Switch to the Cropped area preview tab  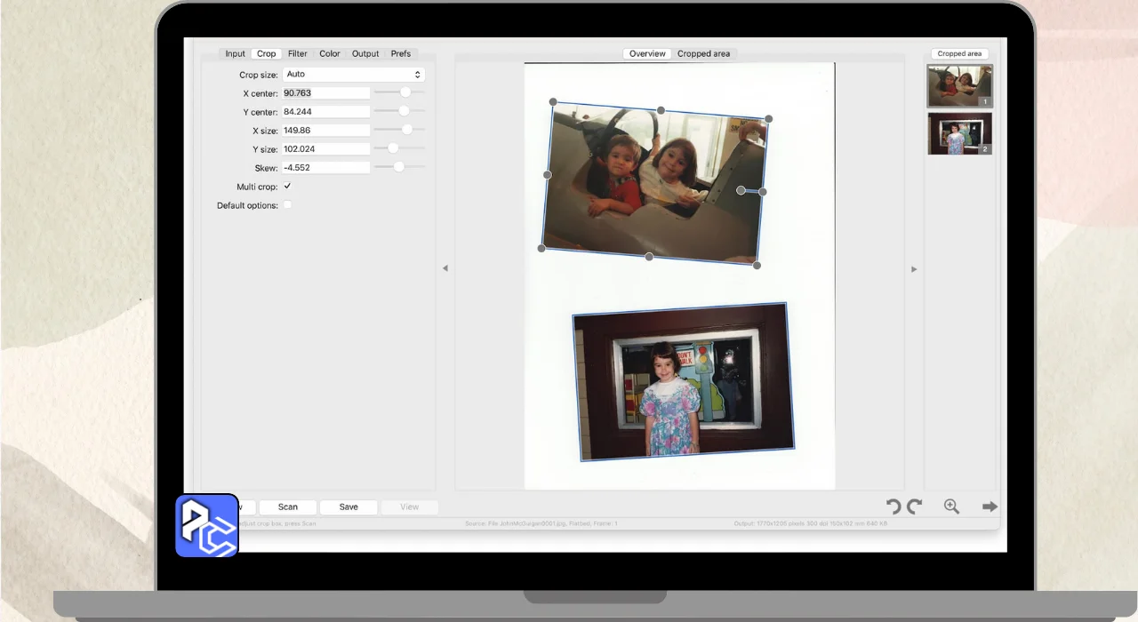pos(703,54)
